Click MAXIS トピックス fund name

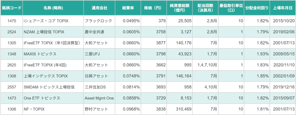40,54
